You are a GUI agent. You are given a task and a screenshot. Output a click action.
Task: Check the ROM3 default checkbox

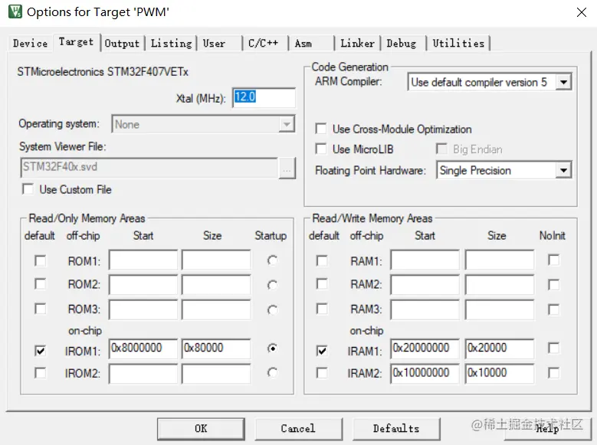click(x=41, y=309)
